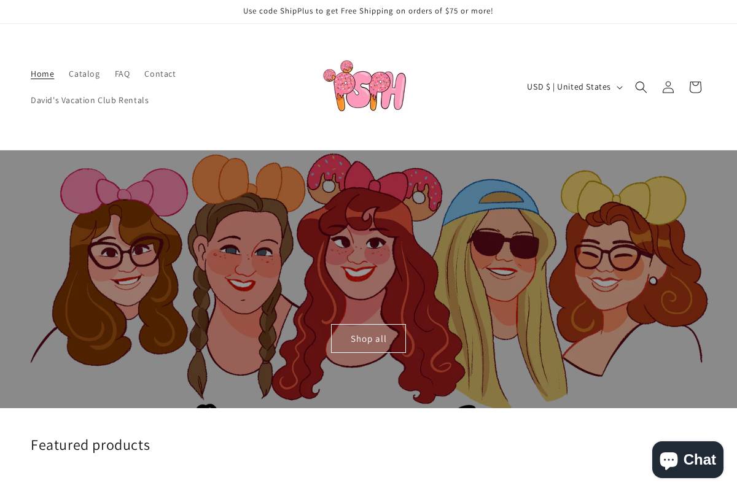737x491 pixels.
Task: Click the Shop all button
Action: tap(368, 338)
